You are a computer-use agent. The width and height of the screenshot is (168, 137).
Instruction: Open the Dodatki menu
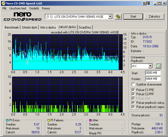point(34,8)
